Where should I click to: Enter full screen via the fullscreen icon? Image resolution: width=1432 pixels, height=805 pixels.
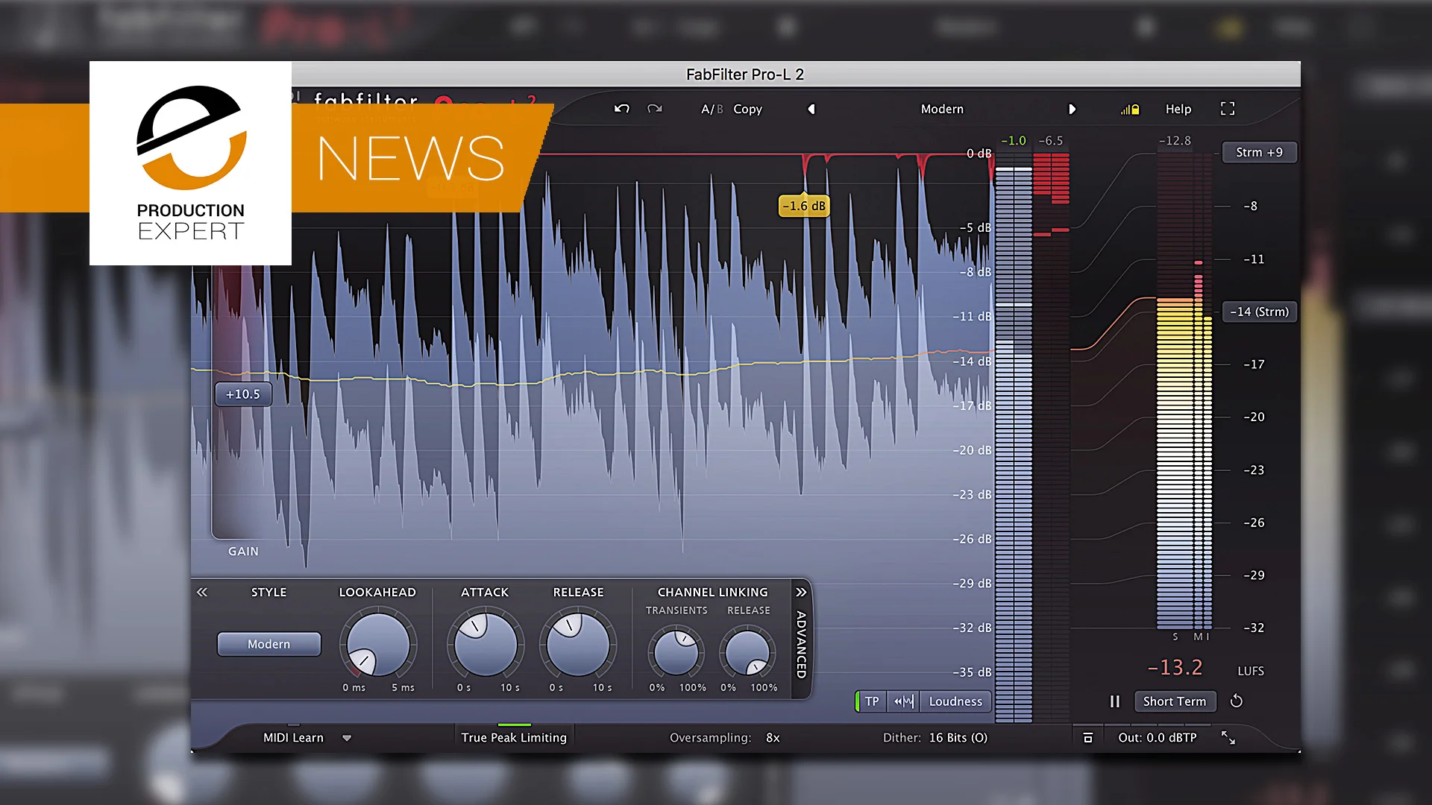[1228, 109]
